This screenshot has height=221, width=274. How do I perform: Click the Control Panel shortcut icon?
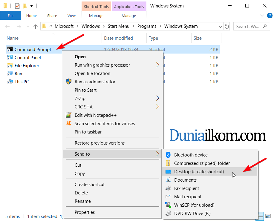coord(10,57)
